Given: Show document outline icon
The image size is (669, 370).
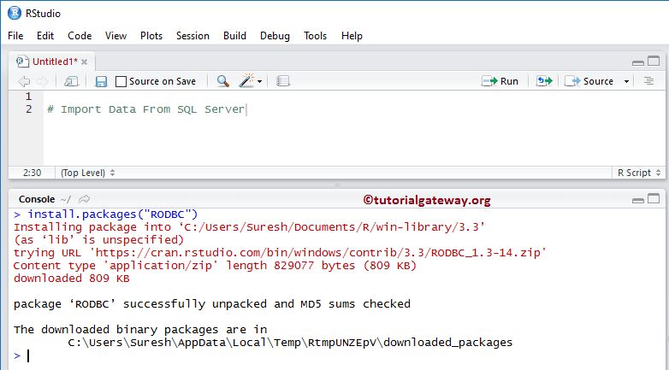Looking at the screenshot, I should (649, 81).
